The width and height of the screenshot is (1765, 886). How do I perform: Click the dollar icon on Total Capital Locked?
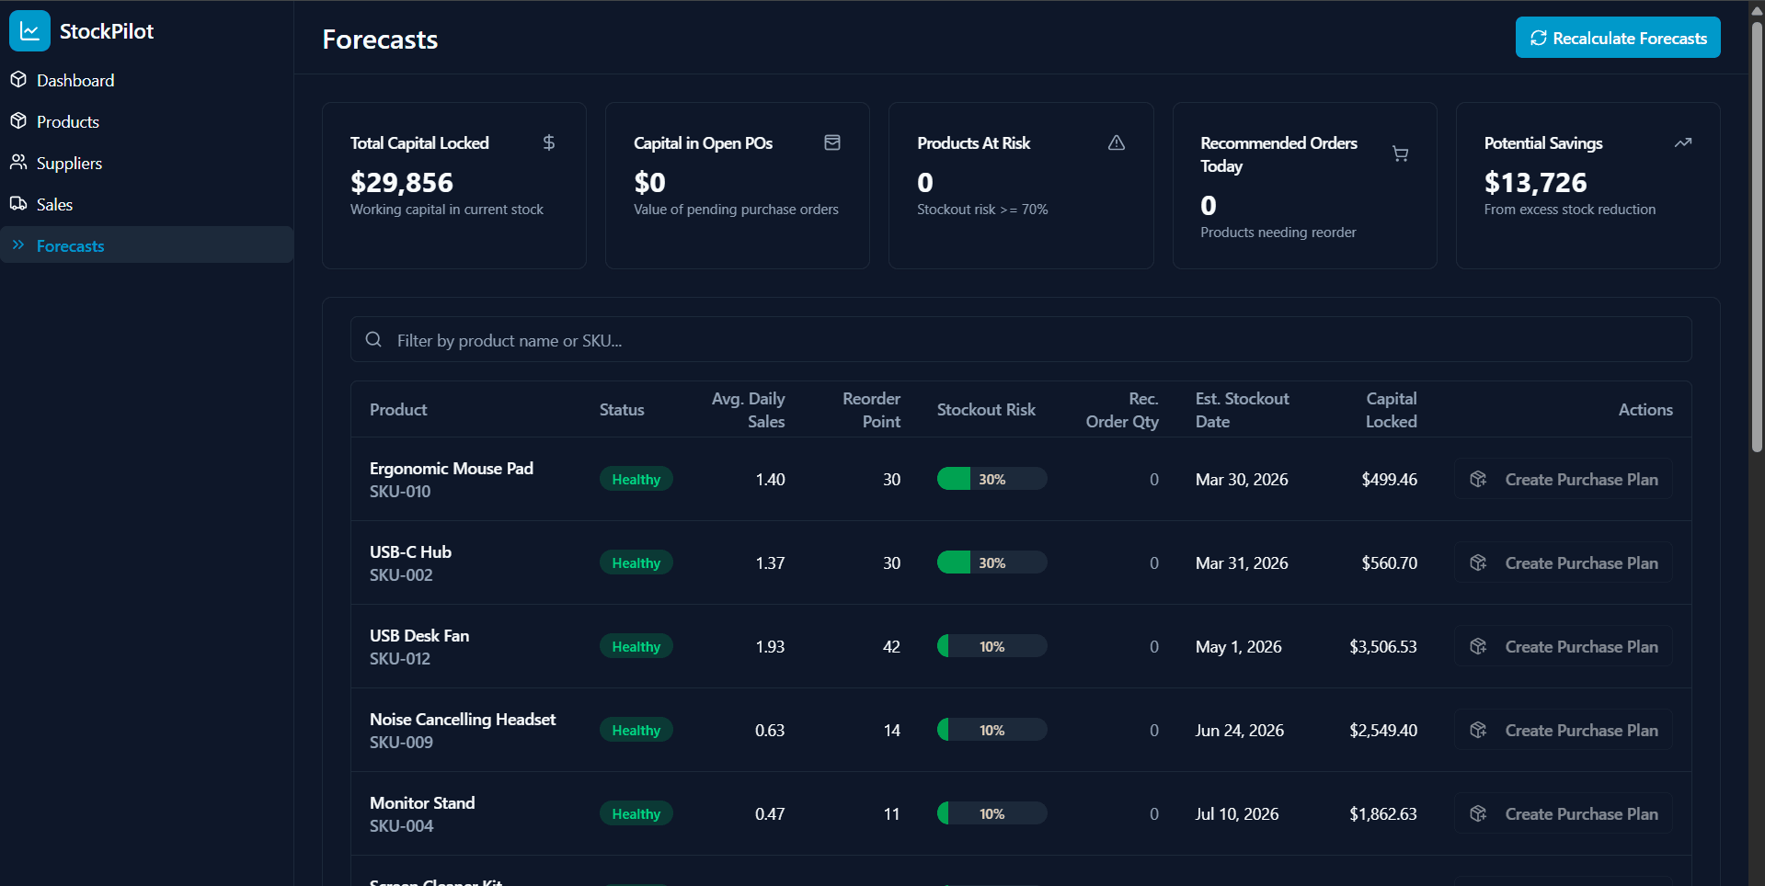pos(549,142)
